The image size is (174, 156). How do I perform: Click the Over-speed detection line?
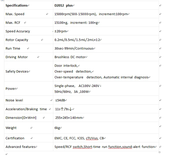pos(73,72)
